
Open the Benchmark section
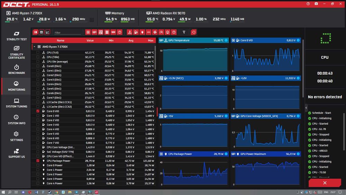(x=17, y=69)
